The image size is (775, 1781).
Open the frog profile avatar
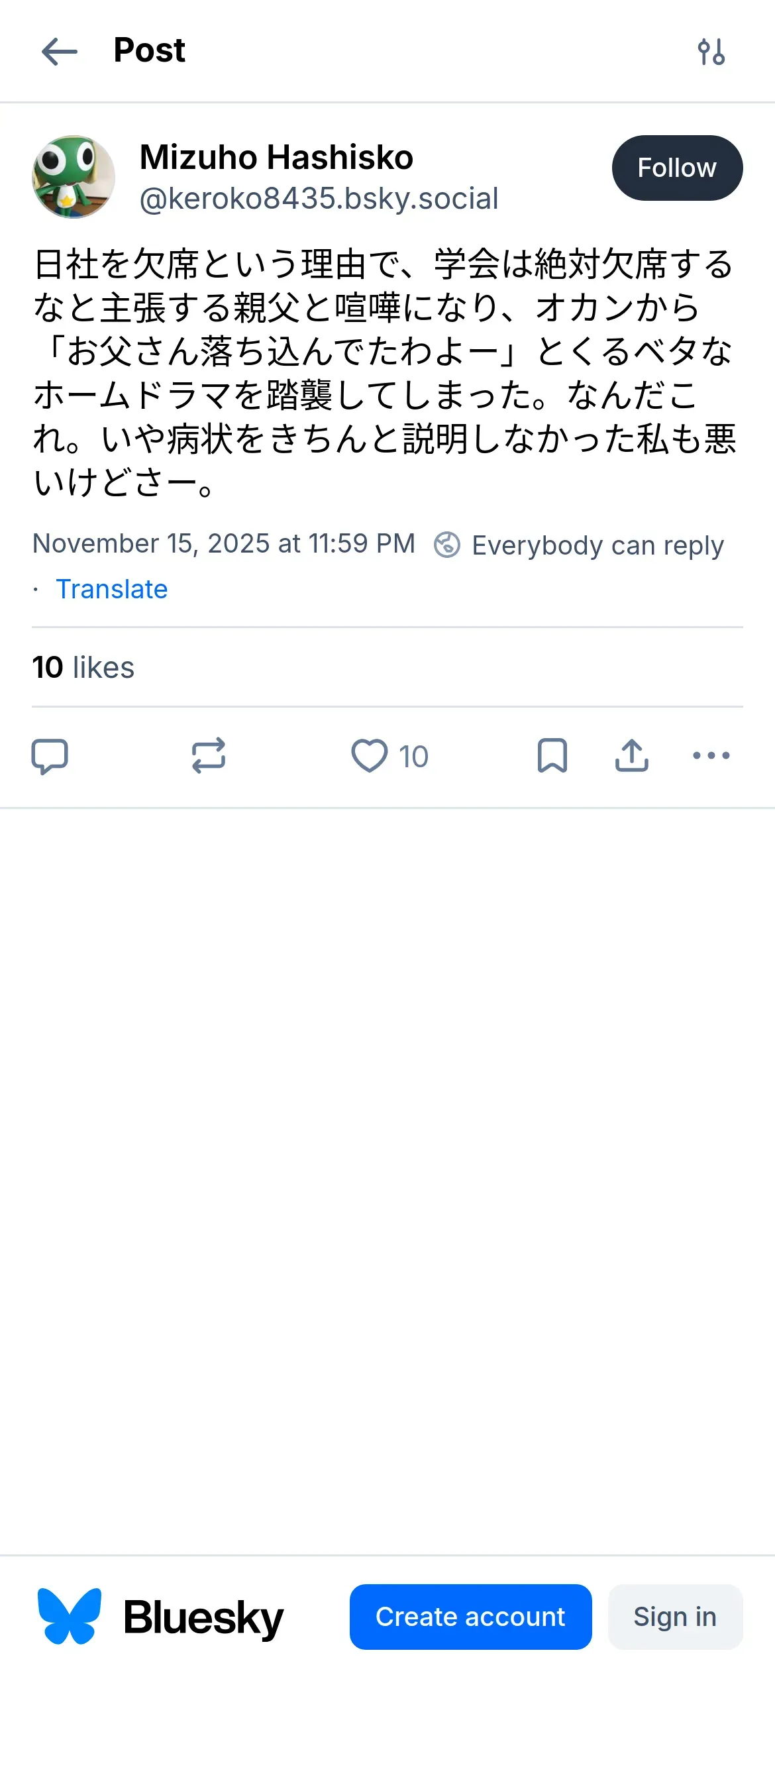74,177
